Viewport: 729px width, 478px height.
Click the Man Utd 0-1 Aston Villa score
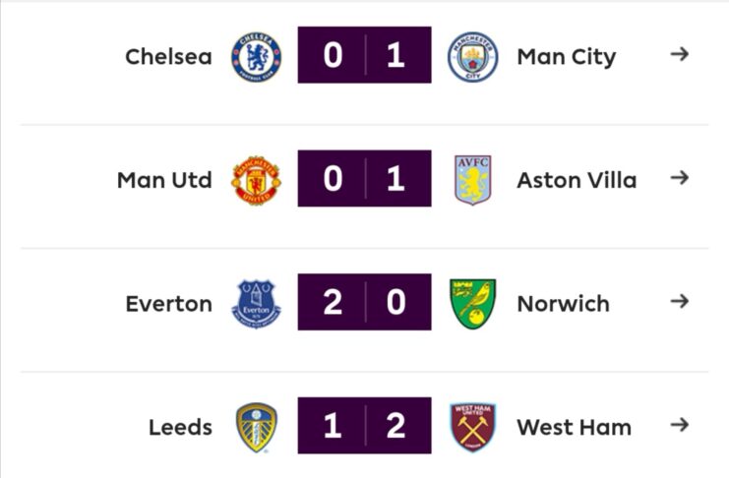pos(364,179)
